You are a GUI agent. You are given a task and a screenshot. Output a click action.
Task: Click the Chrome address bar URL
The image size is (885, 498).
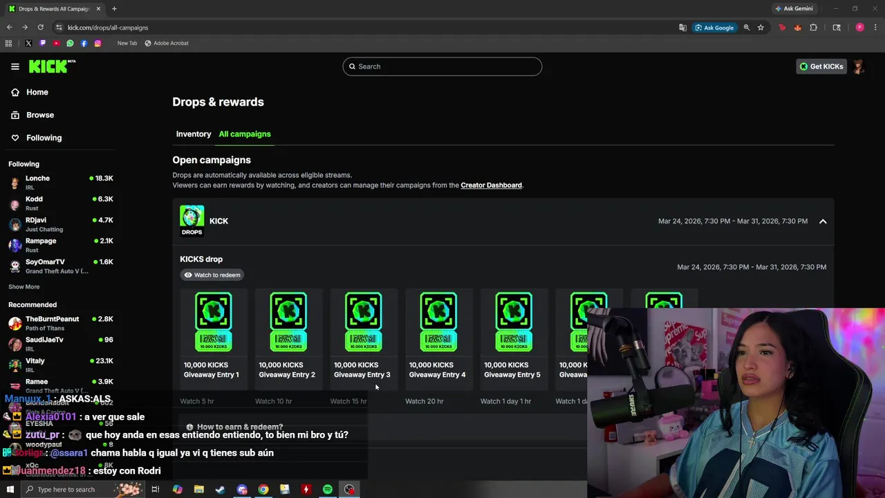[108, 28]
